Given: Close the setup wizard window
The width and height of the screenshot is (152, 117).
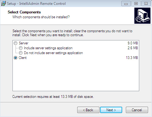Looking at the screenshot, I should (146, 4).
